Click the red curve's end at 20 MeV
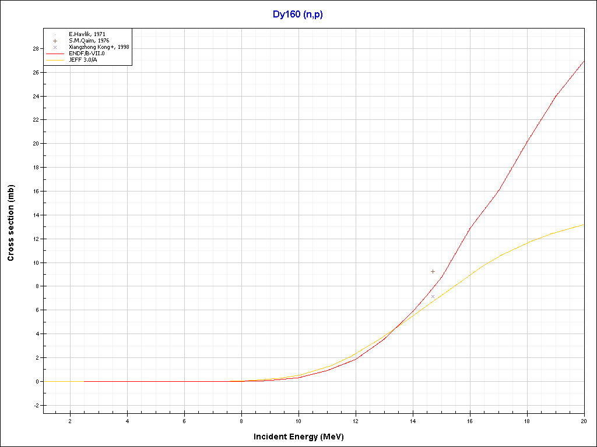The width and height of the screenshot is (597, 447). 584,61
